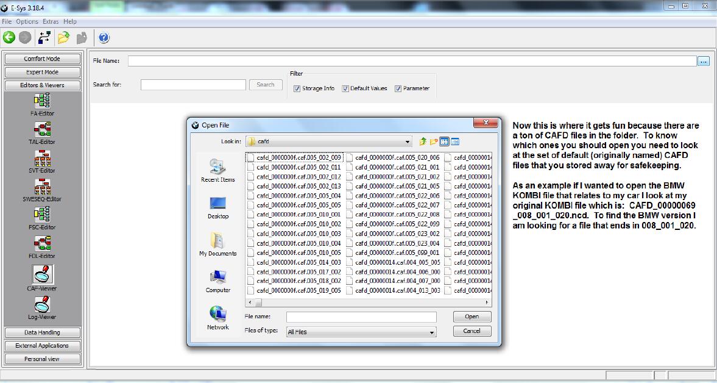Toggle the Storage Info filter checkbox

point(297,88)
